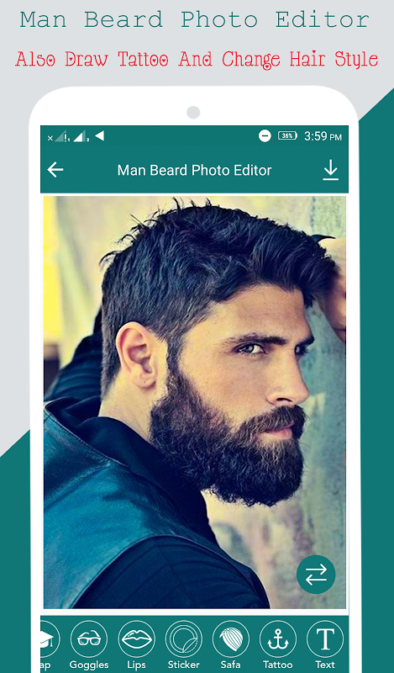Tap the do-not-disturb status icon
Image resolution: width=394 pixels, height=673 pixels.
coord(265,136)
